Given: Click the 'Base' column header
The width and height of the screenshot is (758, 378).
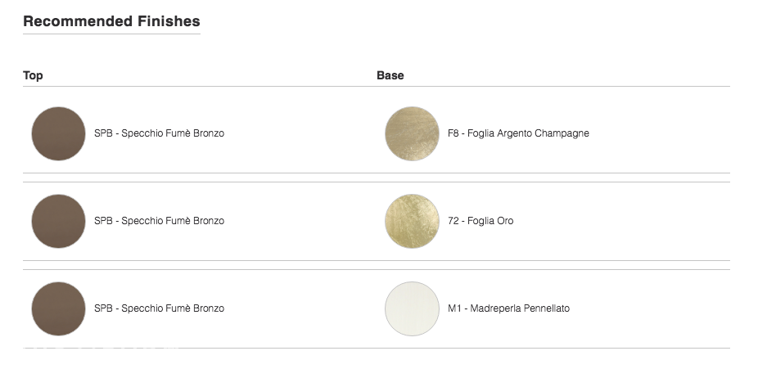Looking at the screenshot, I should (x=390, y=75).
